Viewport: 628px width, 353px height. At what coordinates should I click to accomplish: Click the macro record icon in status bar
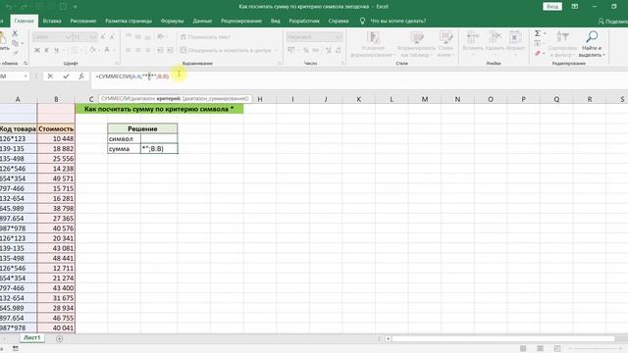(x=16, y=349)
